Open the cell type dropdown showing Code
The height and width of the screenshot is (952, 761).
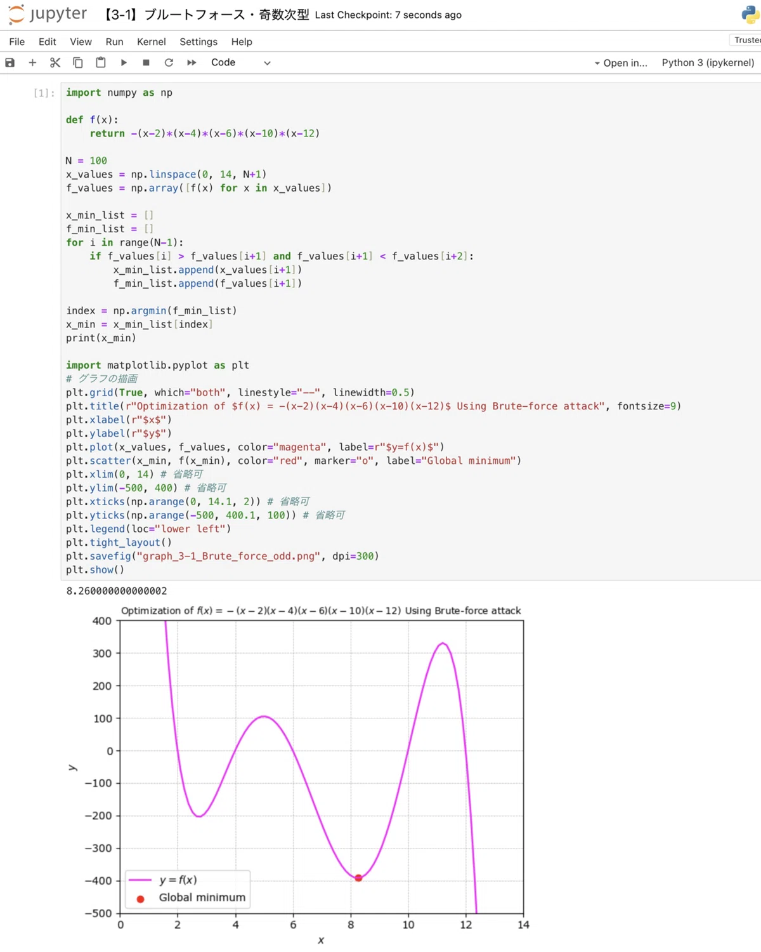(241, 62)
